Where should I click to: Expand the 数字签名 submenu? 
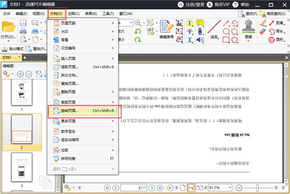click(x=83, y=131)
